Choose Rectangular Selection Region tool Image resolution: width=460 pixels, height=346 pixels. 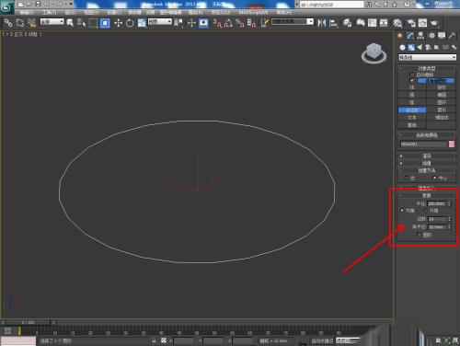click(x=93, y=23)
